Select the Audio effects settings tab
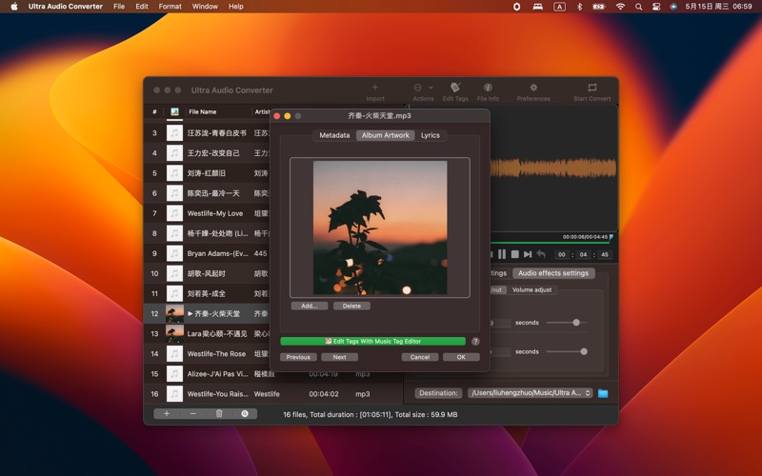Screen dimensions: 762x476 [x=553, y=273]
